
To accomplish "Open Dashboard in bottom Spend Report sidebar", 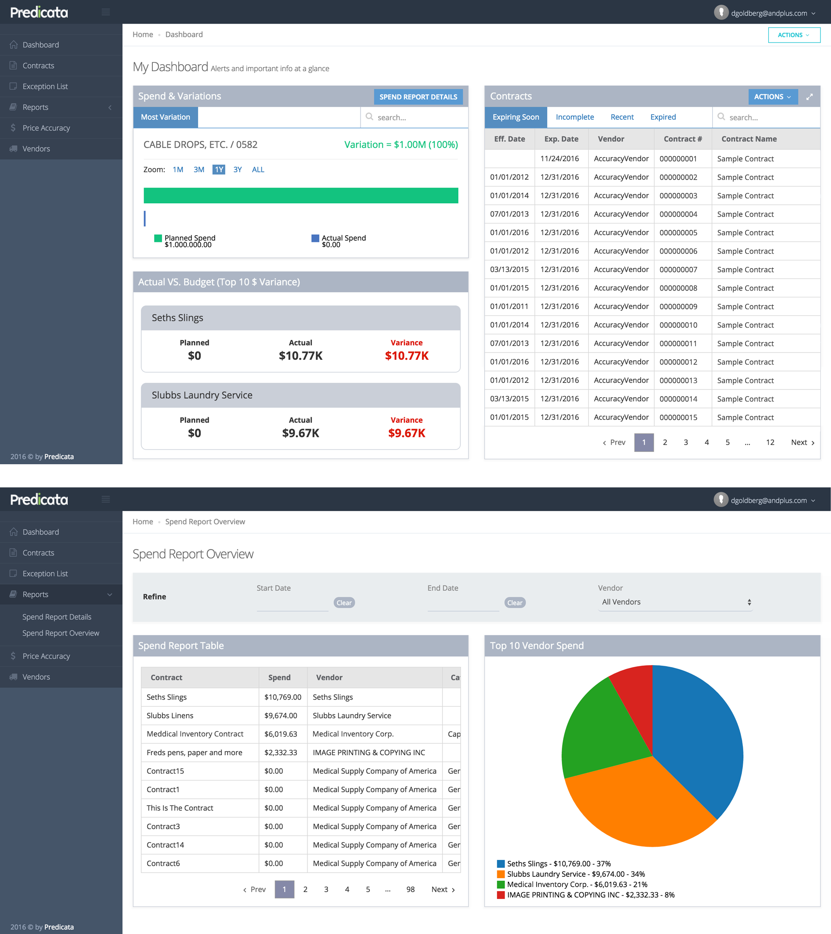I will tap(61, 532).
